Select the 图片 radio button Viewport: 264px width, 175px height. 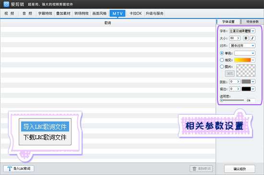pyautogui.click(x=222, y=66)
